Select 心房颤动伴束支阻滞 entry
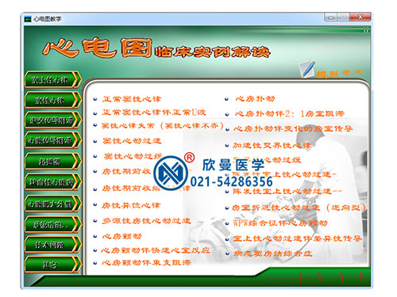The width and height of the screenshot is (397, 297). pos(146,263)
